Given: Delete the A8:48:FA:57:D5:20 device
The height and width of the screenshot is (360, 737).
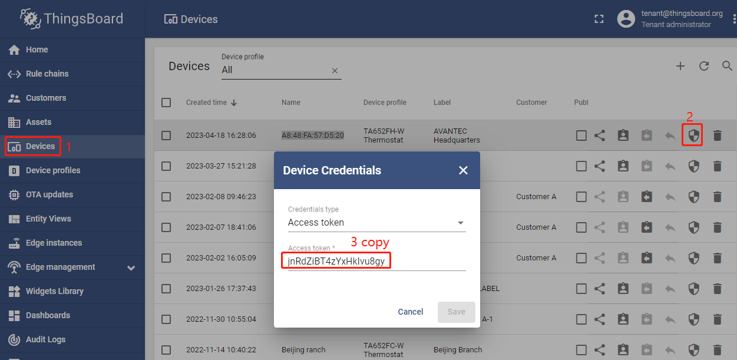Looking at the screenshot, I should (717, 136).
